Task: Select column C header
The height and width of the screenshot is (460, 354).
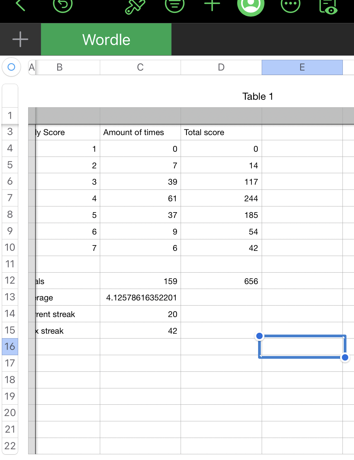Action: [140, 67]
